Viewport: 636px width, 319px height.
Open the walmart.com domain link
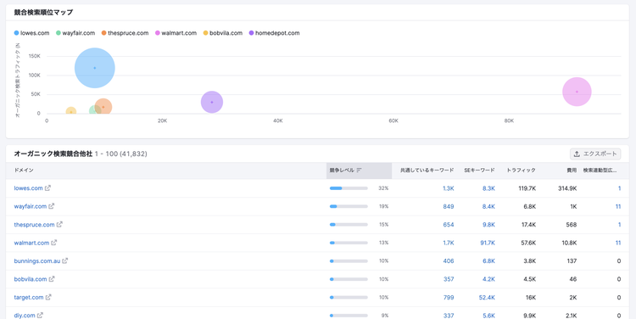pos(31,243)
